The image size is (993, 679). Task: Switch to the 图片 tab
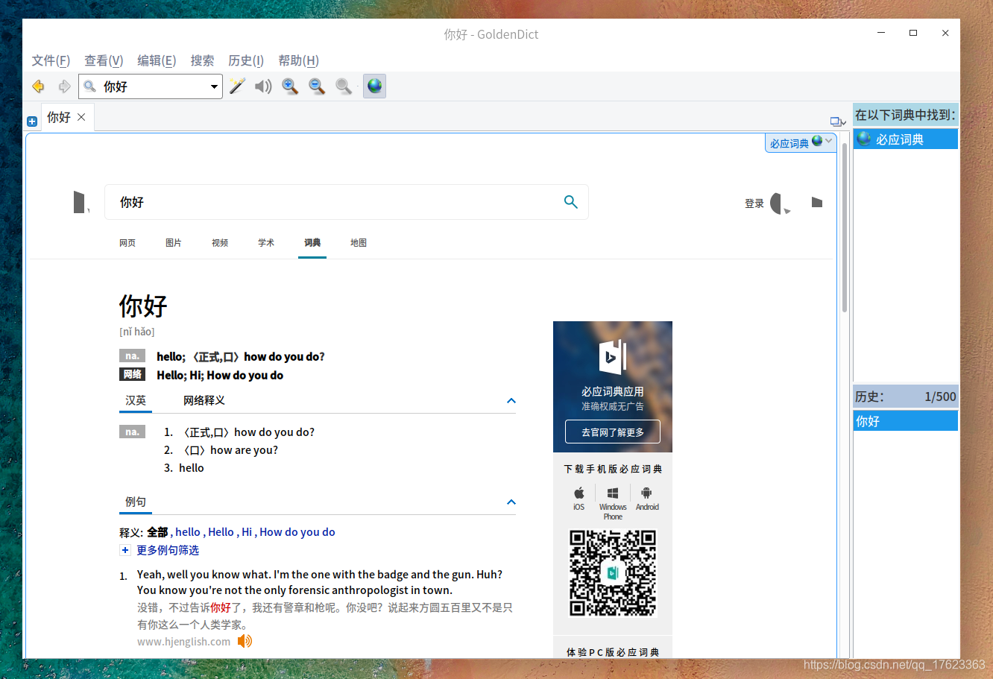[174, 243]
